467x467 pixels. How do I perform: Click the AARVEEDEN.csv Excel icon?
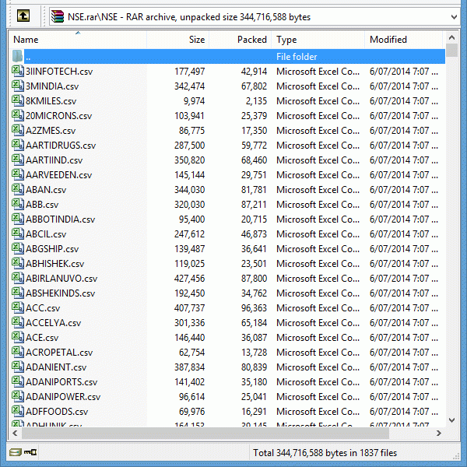[18, 175]
